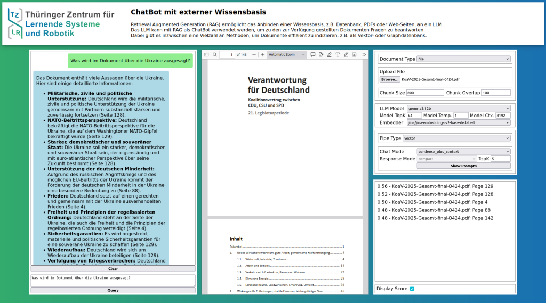Image resolution: width=546 pixels, height=303 pixels.
Task: Open the Document Type dropdown
Action: tap(464, 59)
